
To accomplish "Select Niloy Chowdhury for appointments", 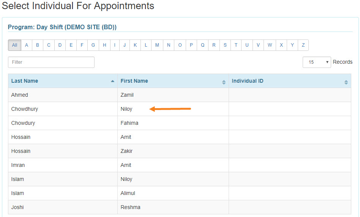I will [x=180, y=109].
